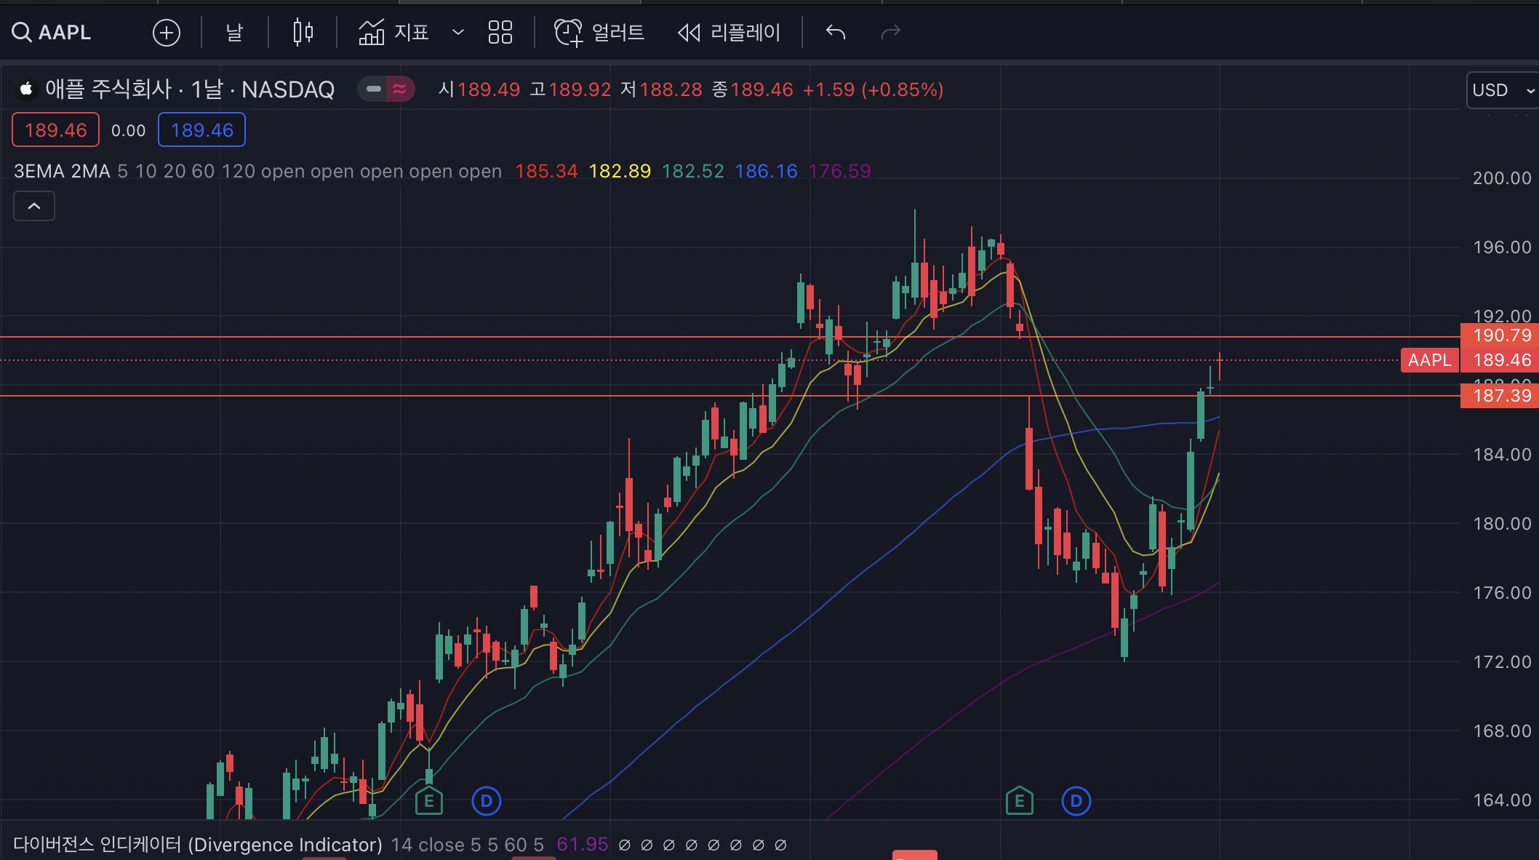Click the 176.00 price axis label

1502,593
